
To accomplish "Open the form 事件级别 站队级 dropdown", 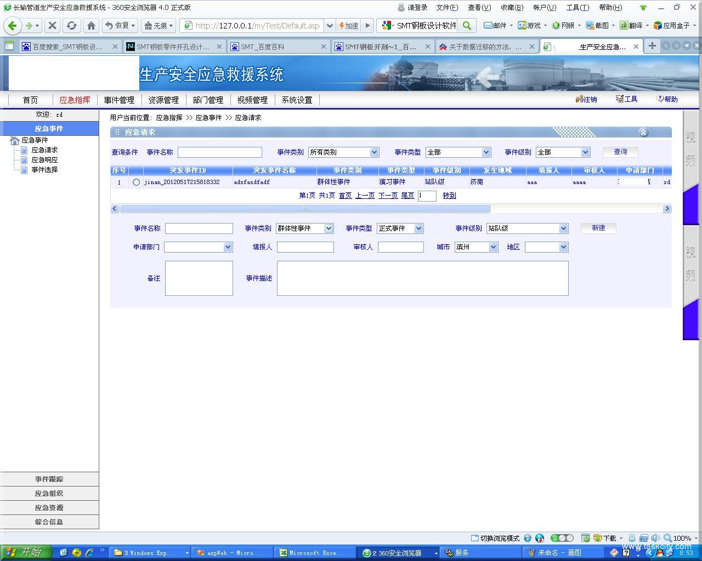I will coord(527,228).
